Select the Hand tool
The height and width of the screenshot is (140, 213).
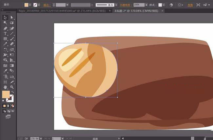[x=5, y=87]
